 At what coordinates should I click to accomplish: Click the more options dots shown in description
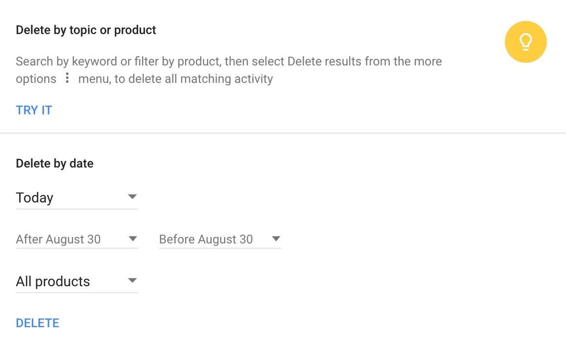point(67,78)
